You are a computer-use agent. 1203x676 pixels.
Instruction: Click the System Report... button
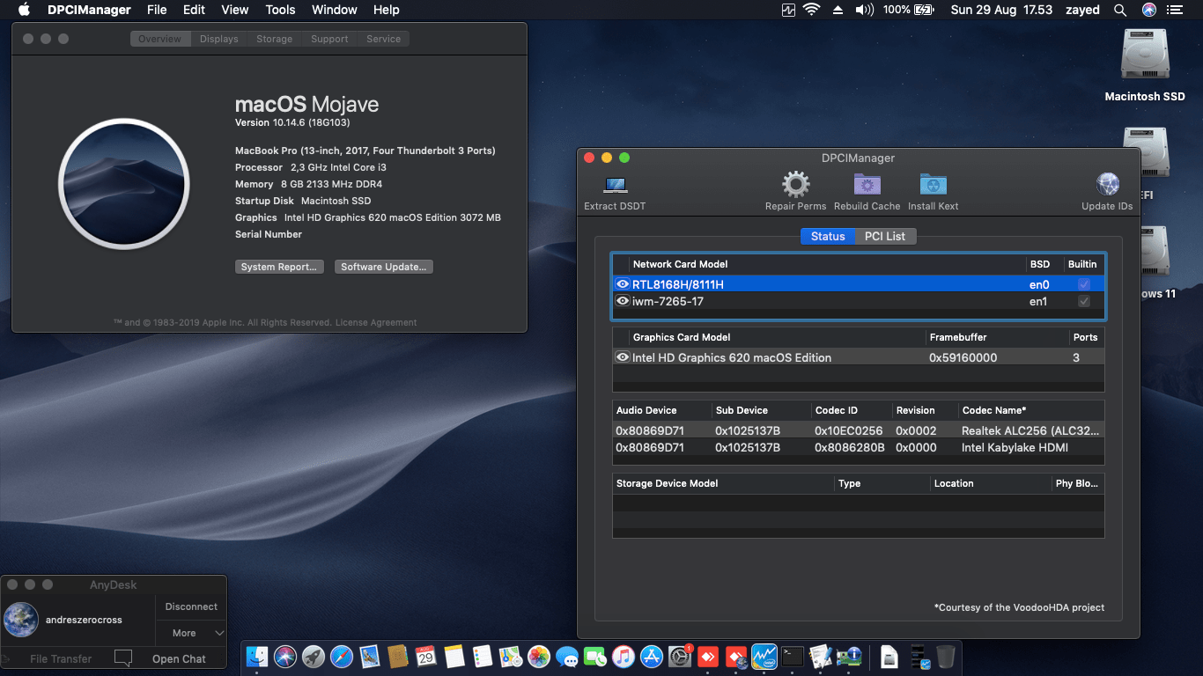tap(280, 267)
